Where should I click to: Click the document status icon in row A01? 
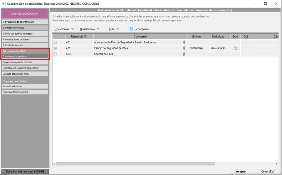click(56, 43)
